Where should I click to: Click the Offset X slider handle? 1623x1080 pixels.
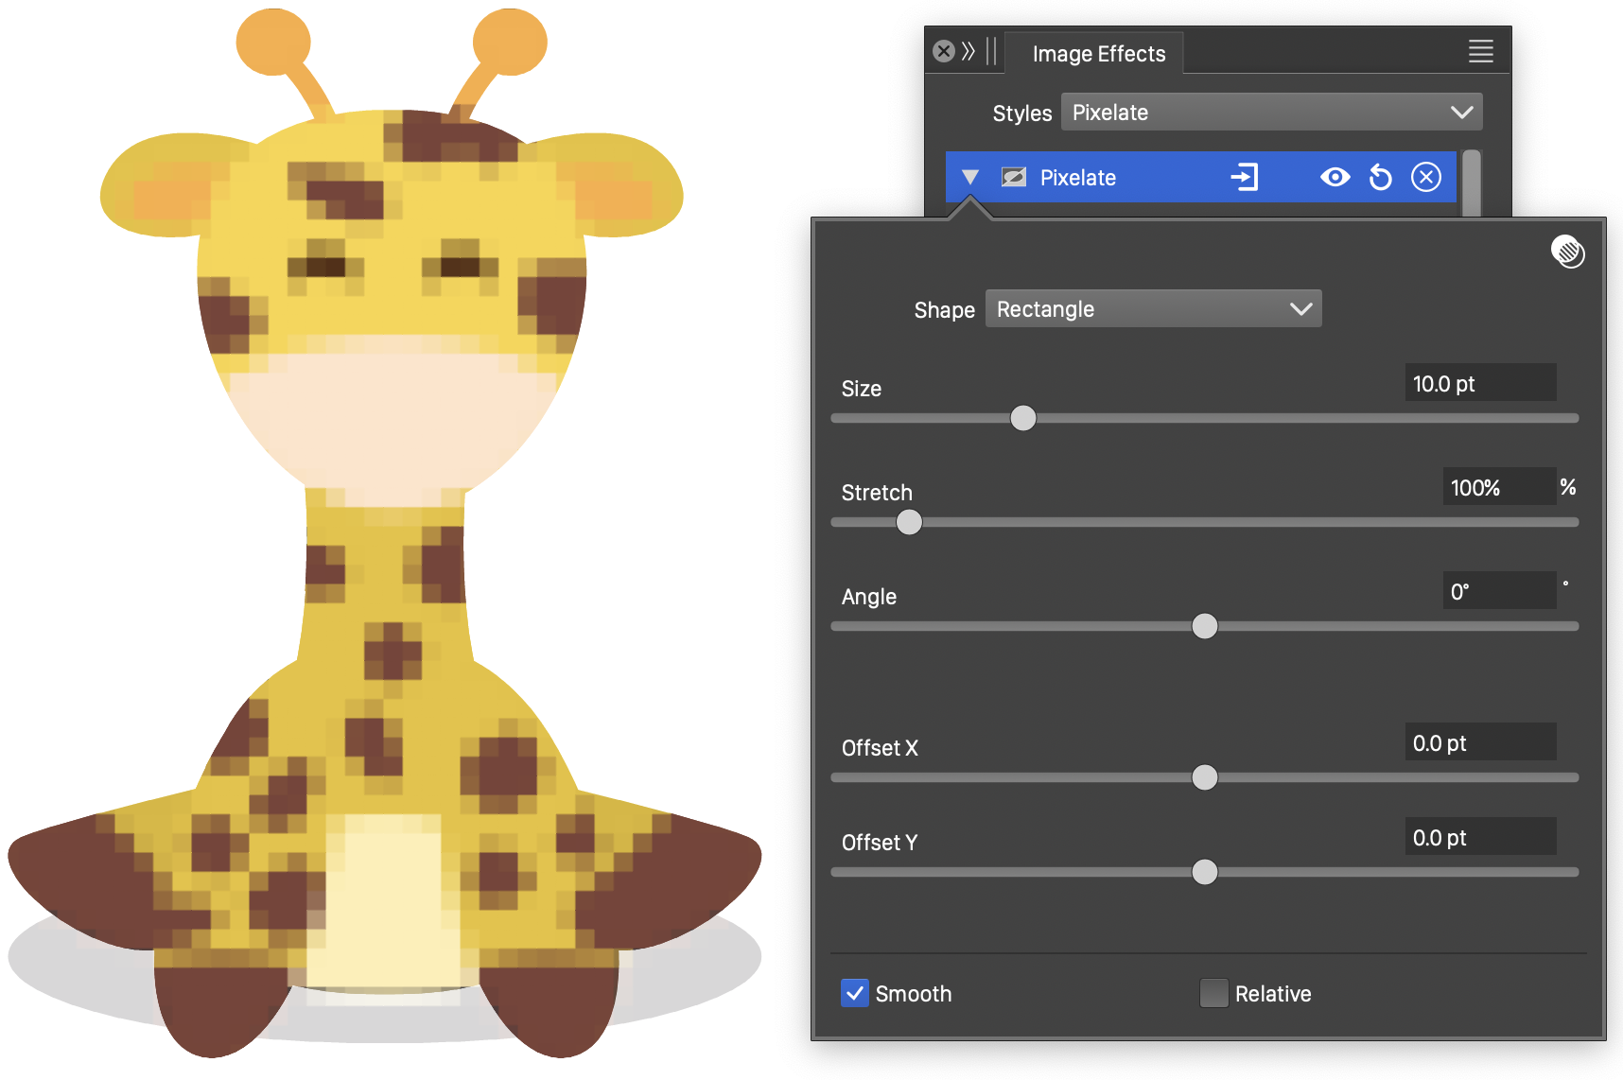click(x=1204, y=777)
